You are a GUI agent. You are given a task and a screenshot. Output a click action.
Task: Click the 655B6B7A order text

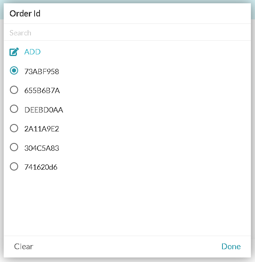[x=42, y=91]
